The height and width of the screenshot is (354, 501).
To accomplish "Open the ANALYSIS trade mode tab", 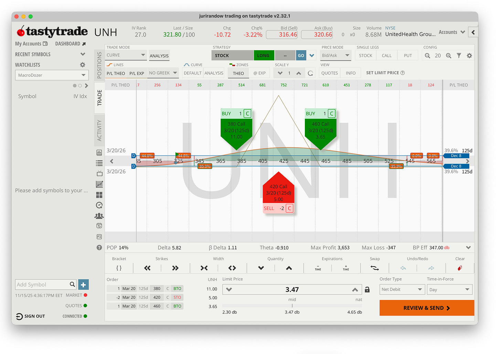I will [x=159, y=56].
